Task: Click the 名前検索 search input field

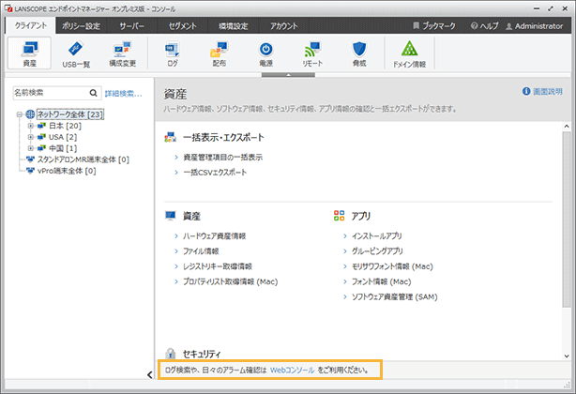Action: (x=47, y=94)
